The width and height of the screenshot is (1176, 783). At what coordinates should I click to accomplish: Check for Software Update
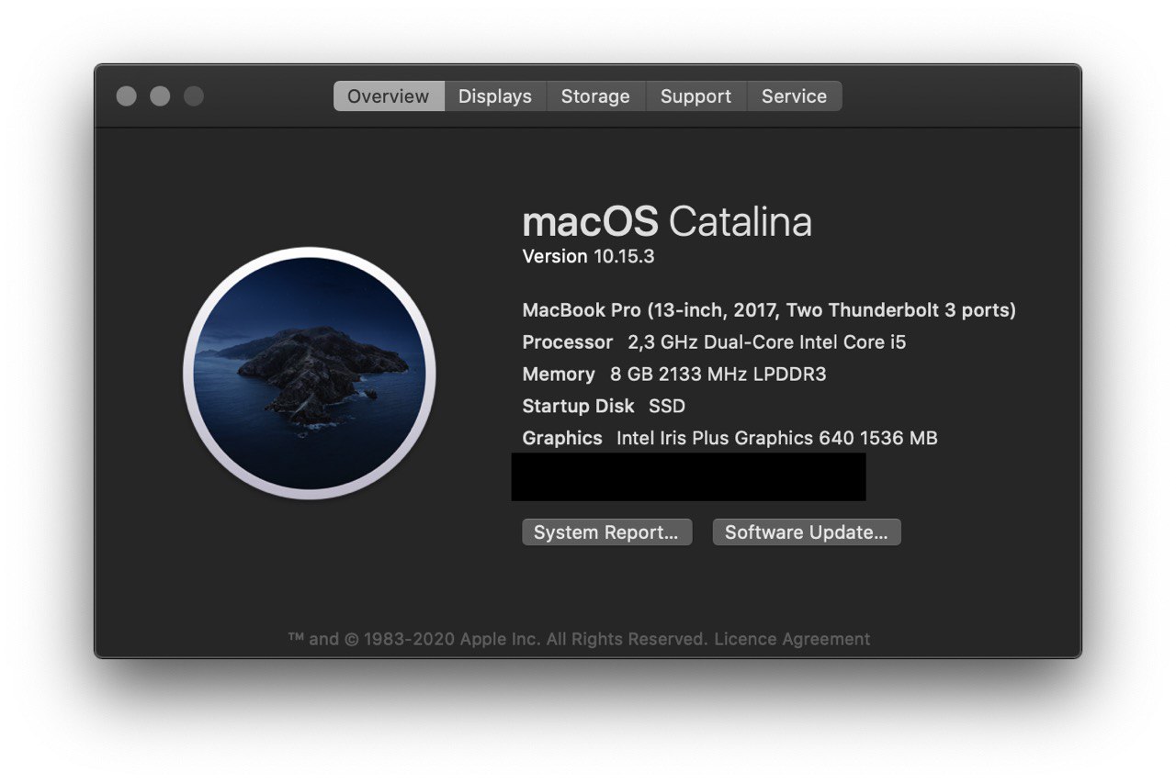point(807,532)
